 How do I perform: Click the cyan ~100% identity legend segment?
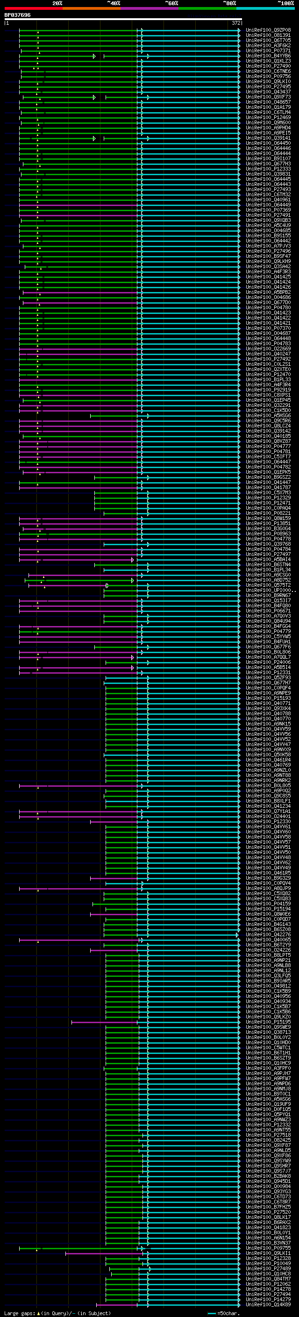click(266, 9)
